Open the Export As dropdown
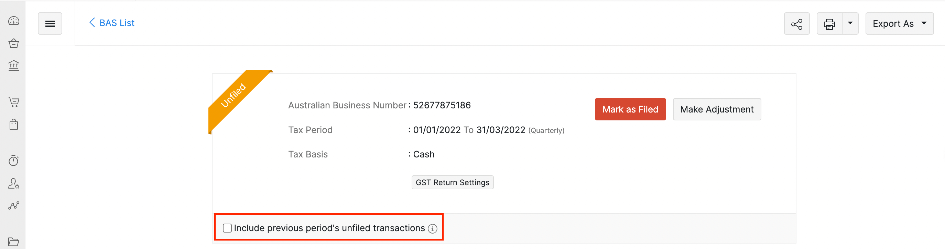945x249 pixels. click(x=899, y=24)
